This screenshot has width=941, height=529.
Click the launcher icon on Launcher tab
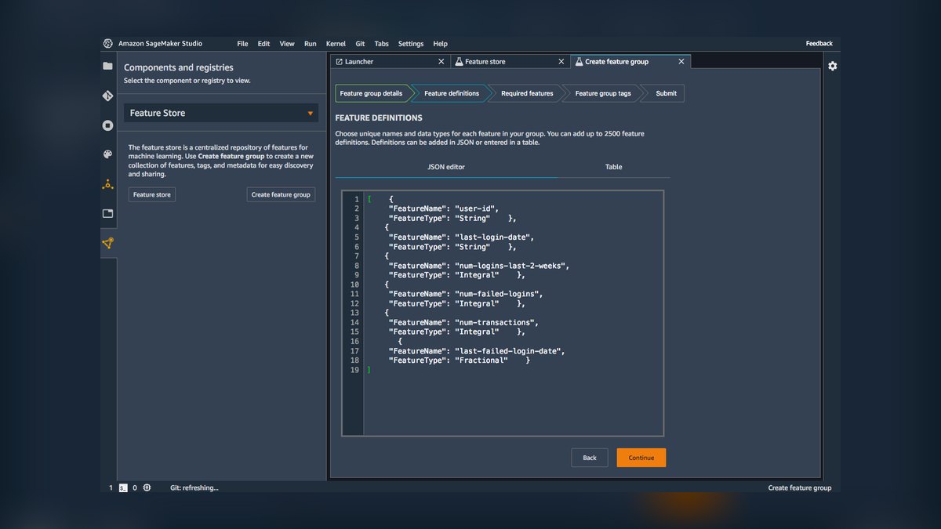tap(340, 61)
